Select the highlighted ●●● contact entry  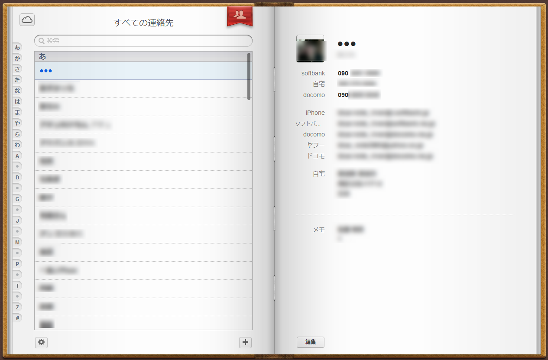[x=143, y=71]
